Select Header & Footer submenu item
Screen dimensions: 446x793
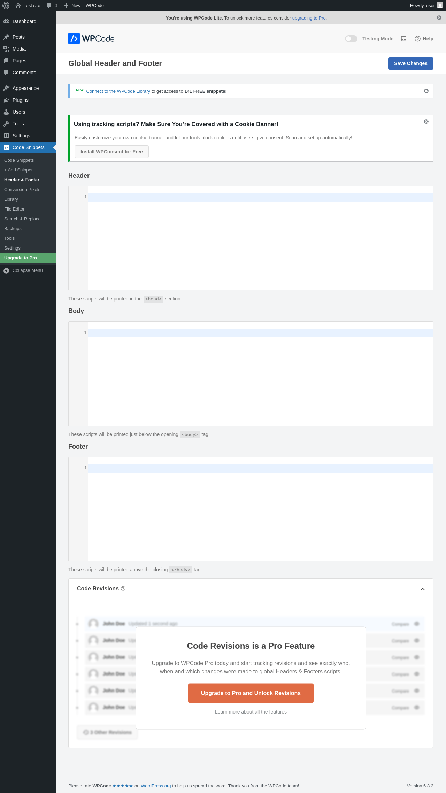pyautogui.click(x=28, y=180)
